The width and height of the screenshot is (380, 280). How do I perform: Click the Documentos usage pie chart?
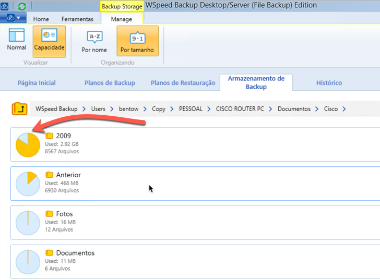coord(28,262)
